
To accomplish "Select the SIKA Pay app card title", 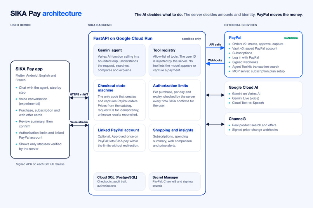I will 29,69.
